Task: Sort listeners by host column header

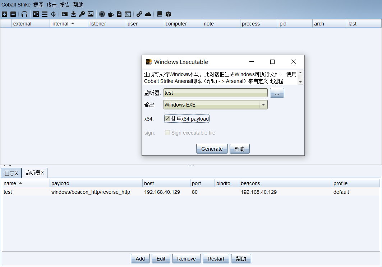Action: tap(166, 183)
